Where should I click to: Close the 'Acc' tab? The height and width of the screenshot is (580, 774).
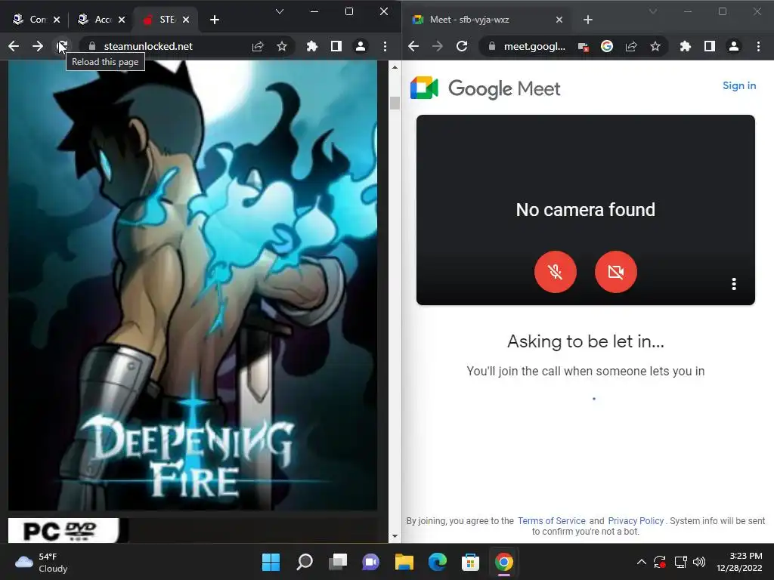pos(122,20)
